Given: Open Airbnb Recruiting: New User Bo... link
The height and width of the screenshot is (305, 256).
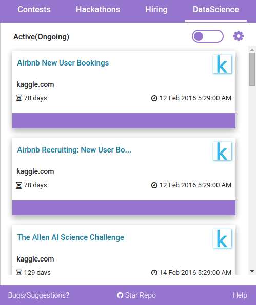Looking at the screenshot, I should (x=74, y=150).
